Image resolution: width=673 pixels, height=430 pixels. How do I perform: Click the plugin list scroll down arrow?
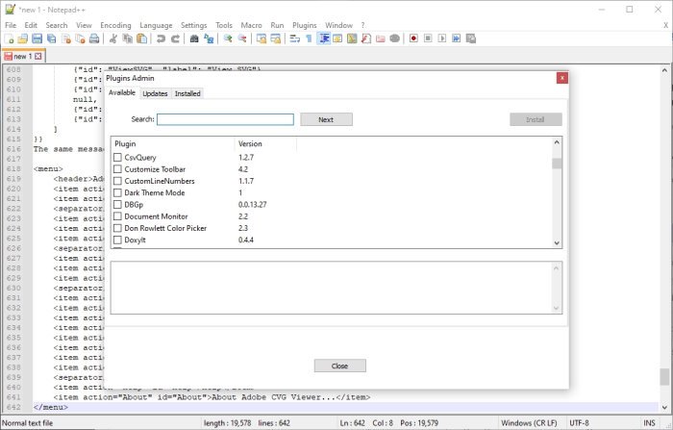(x=557, y=242)
